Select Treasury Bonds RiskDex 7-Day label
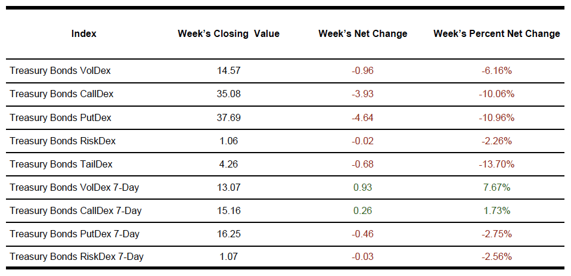 pos(76,257)
